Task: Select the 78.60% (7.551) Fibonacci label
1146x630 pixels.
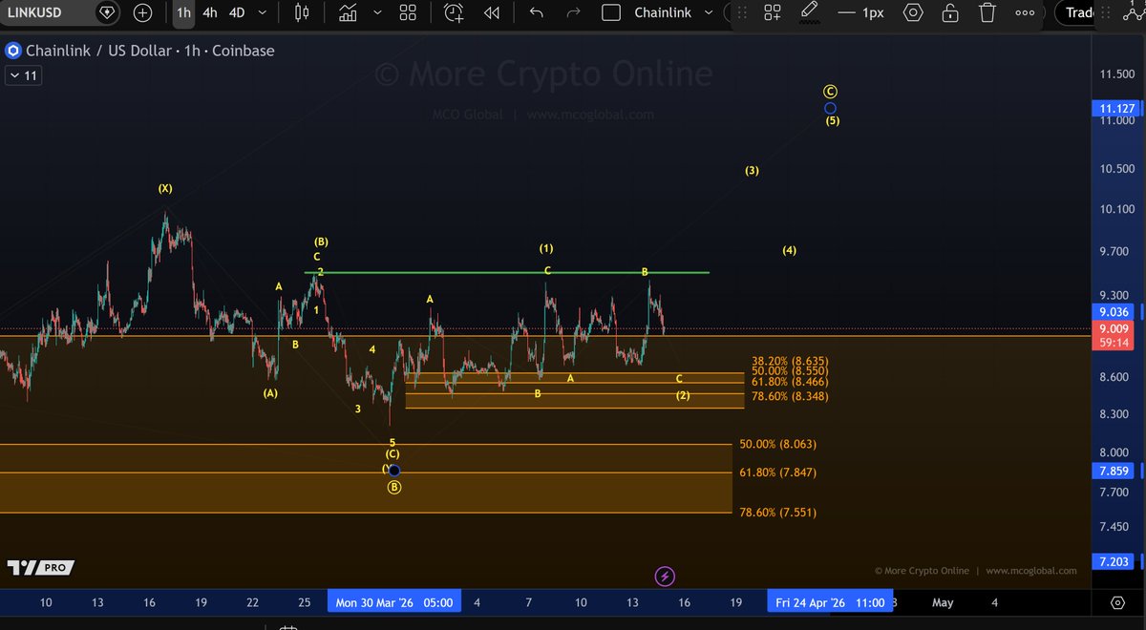Action: tap(777, 513)
